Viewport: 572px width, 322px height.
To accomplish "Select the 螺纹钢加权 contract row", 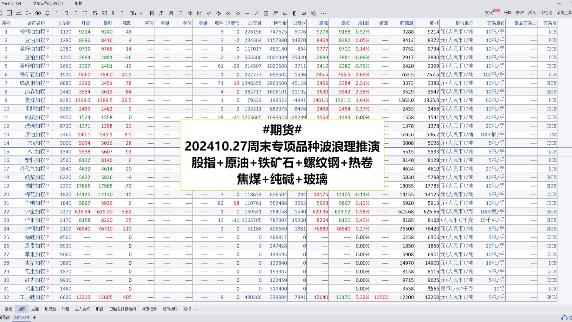I will coord(278,83).
